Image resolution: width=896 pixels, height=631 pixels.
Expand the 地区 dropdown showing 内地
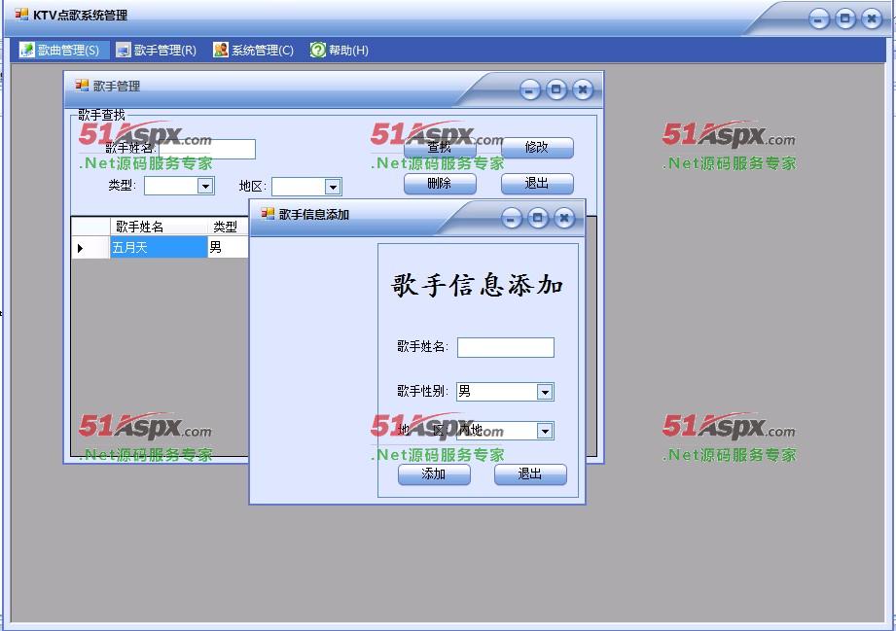545,431
